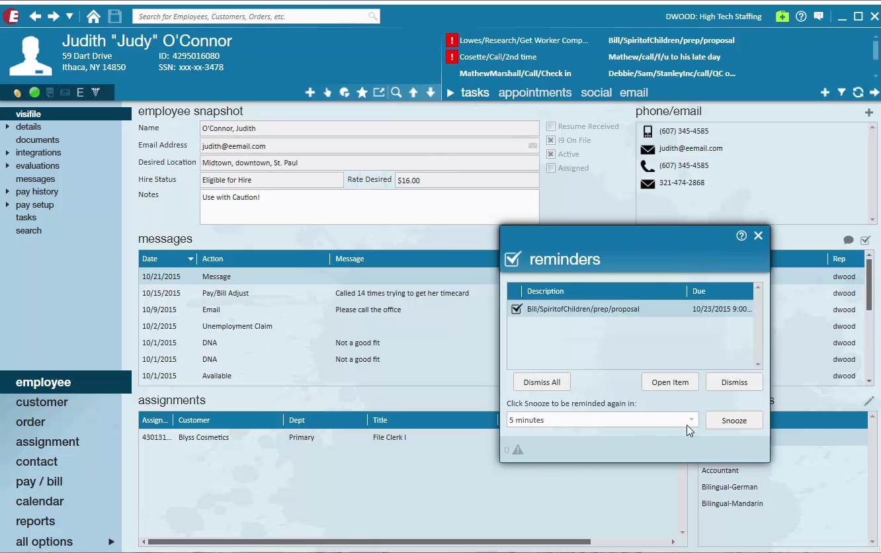This screenshot has width=881, height=553.
Task: Click the pop-out window icon in employee header
Action: pyautogui.click(x=379, y=93)
